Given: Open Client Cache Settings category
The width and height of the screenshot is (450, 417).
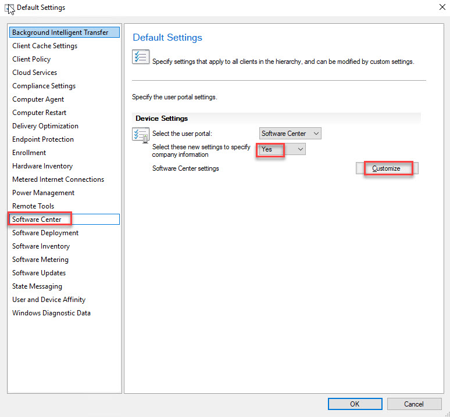Looking at the screenshot, I should click(45, 46).
